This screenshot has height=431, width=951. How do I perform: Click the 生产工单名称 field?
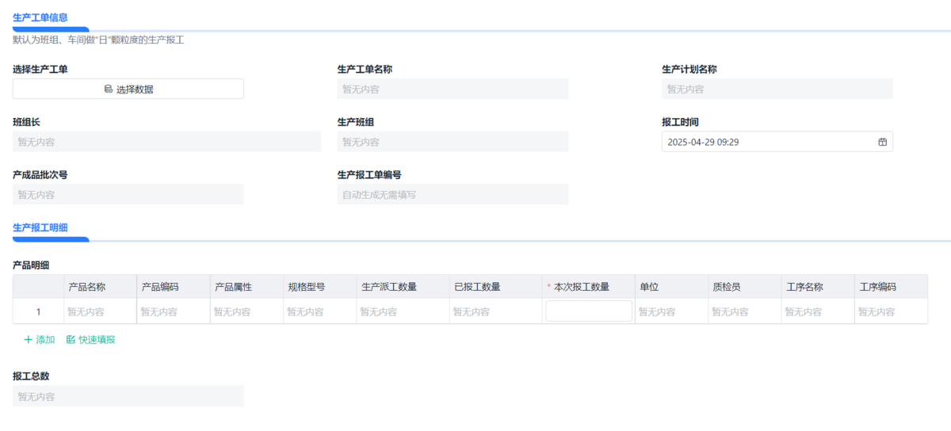point(453,89)
